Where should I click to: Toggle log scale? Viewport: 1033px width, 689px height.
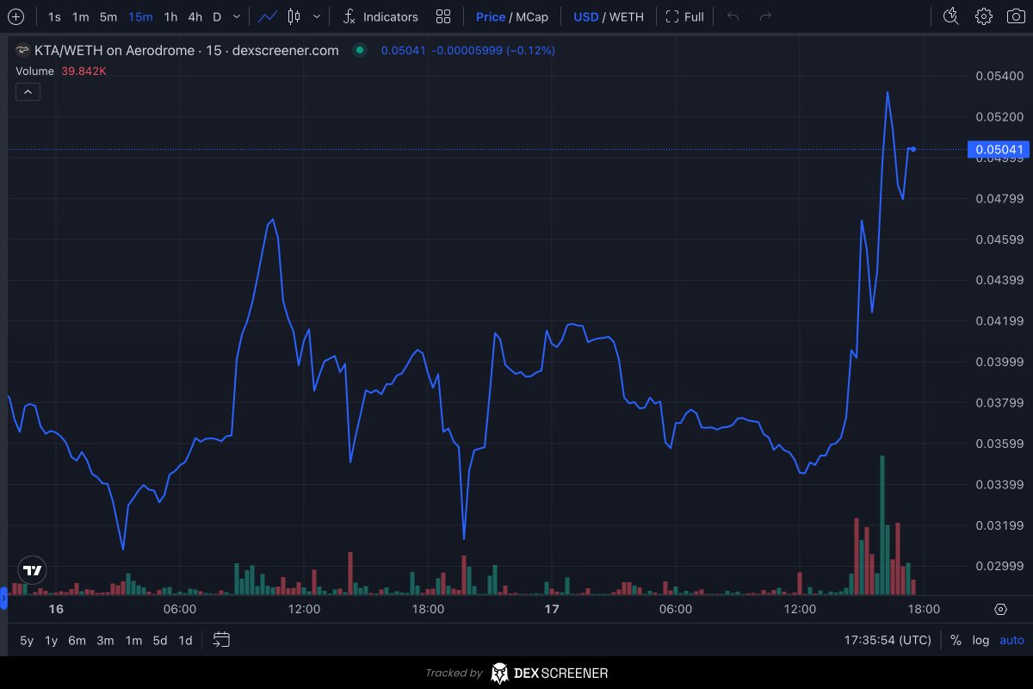click(980, 640)
